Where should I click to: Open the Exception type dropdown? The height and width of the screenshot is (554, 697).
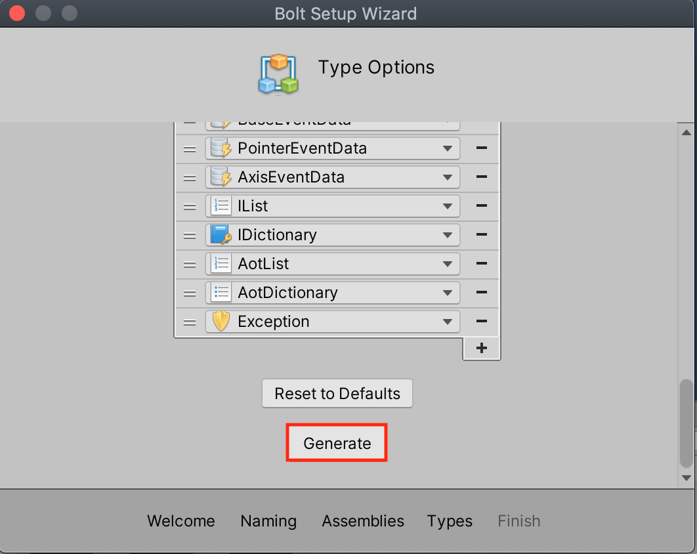447,322
